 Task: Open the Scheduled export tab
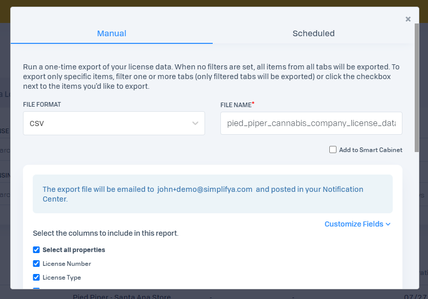313,34
